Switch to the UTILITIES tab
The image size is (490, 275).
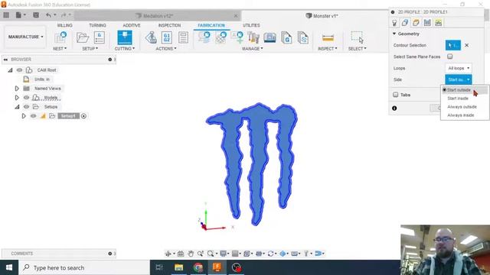[x=251, y=25]
